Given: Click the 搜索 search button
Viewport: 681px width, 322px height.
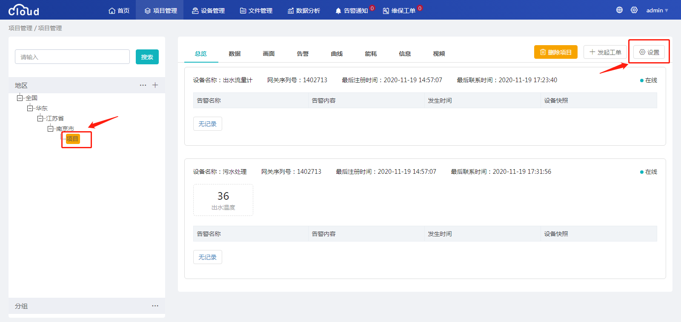Looking at the screenshot, I should click(147, 57).
